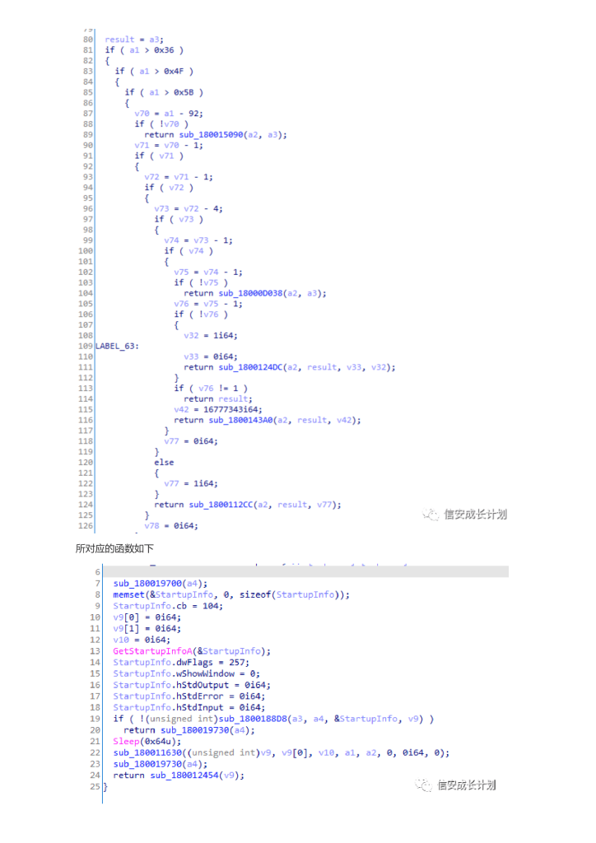Click the statement "v70 = a1 - 92;"
The image size is (596, 843).
(169, 114)
